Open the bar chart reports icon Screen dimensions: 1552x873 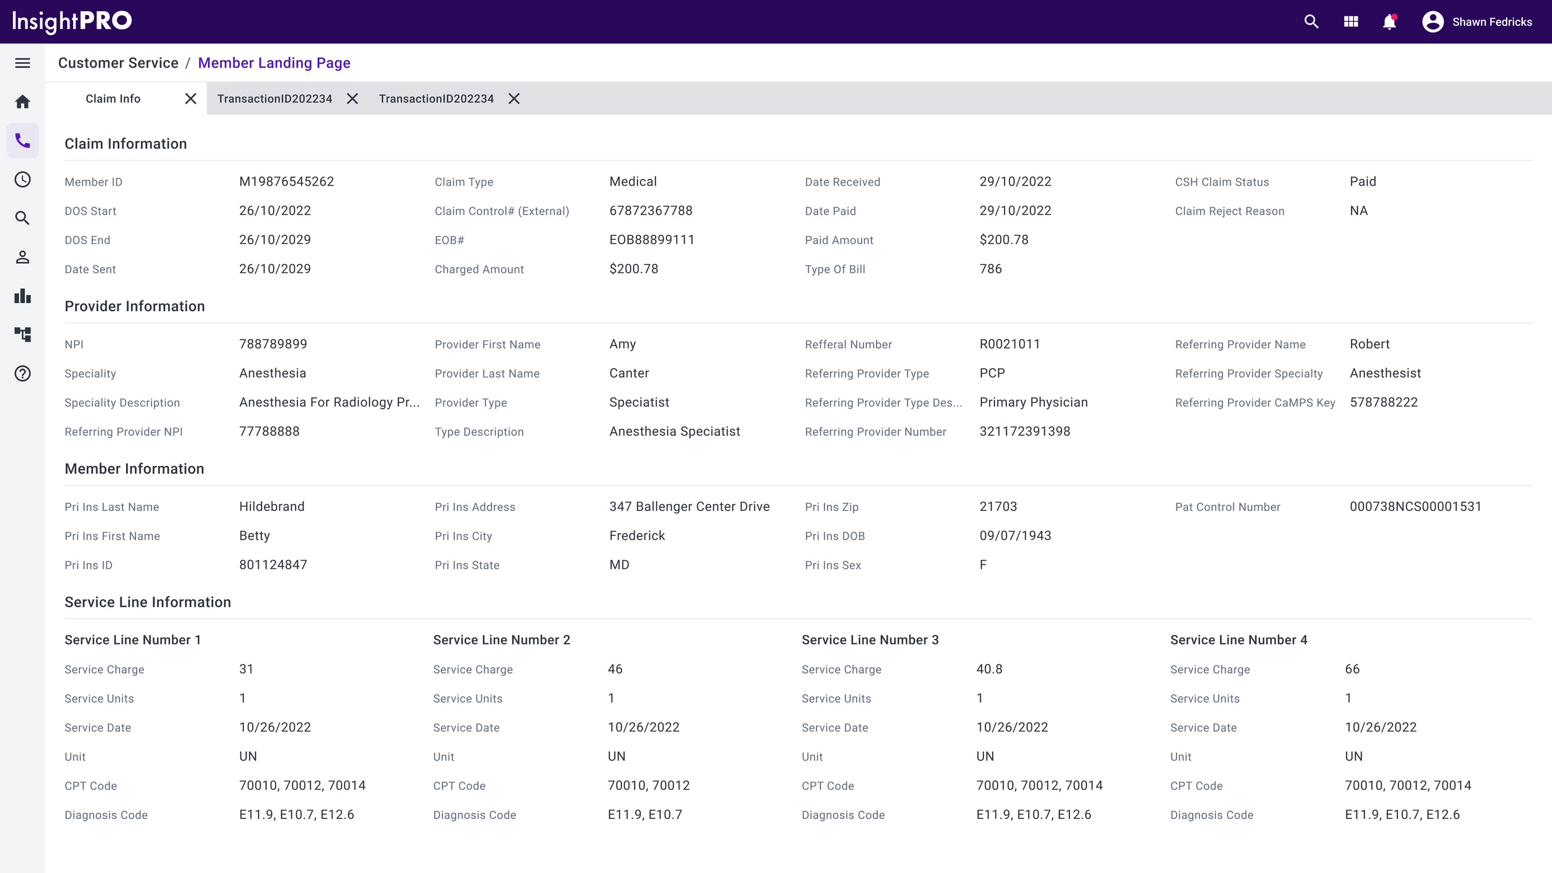[x=22, y=296]
